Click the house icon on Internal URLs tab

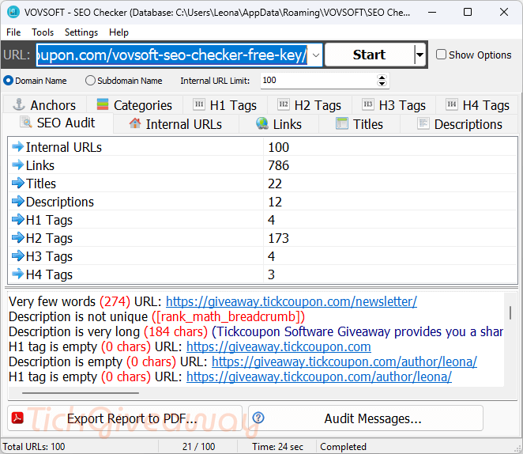pyautogui.click(x=135, y=123)
